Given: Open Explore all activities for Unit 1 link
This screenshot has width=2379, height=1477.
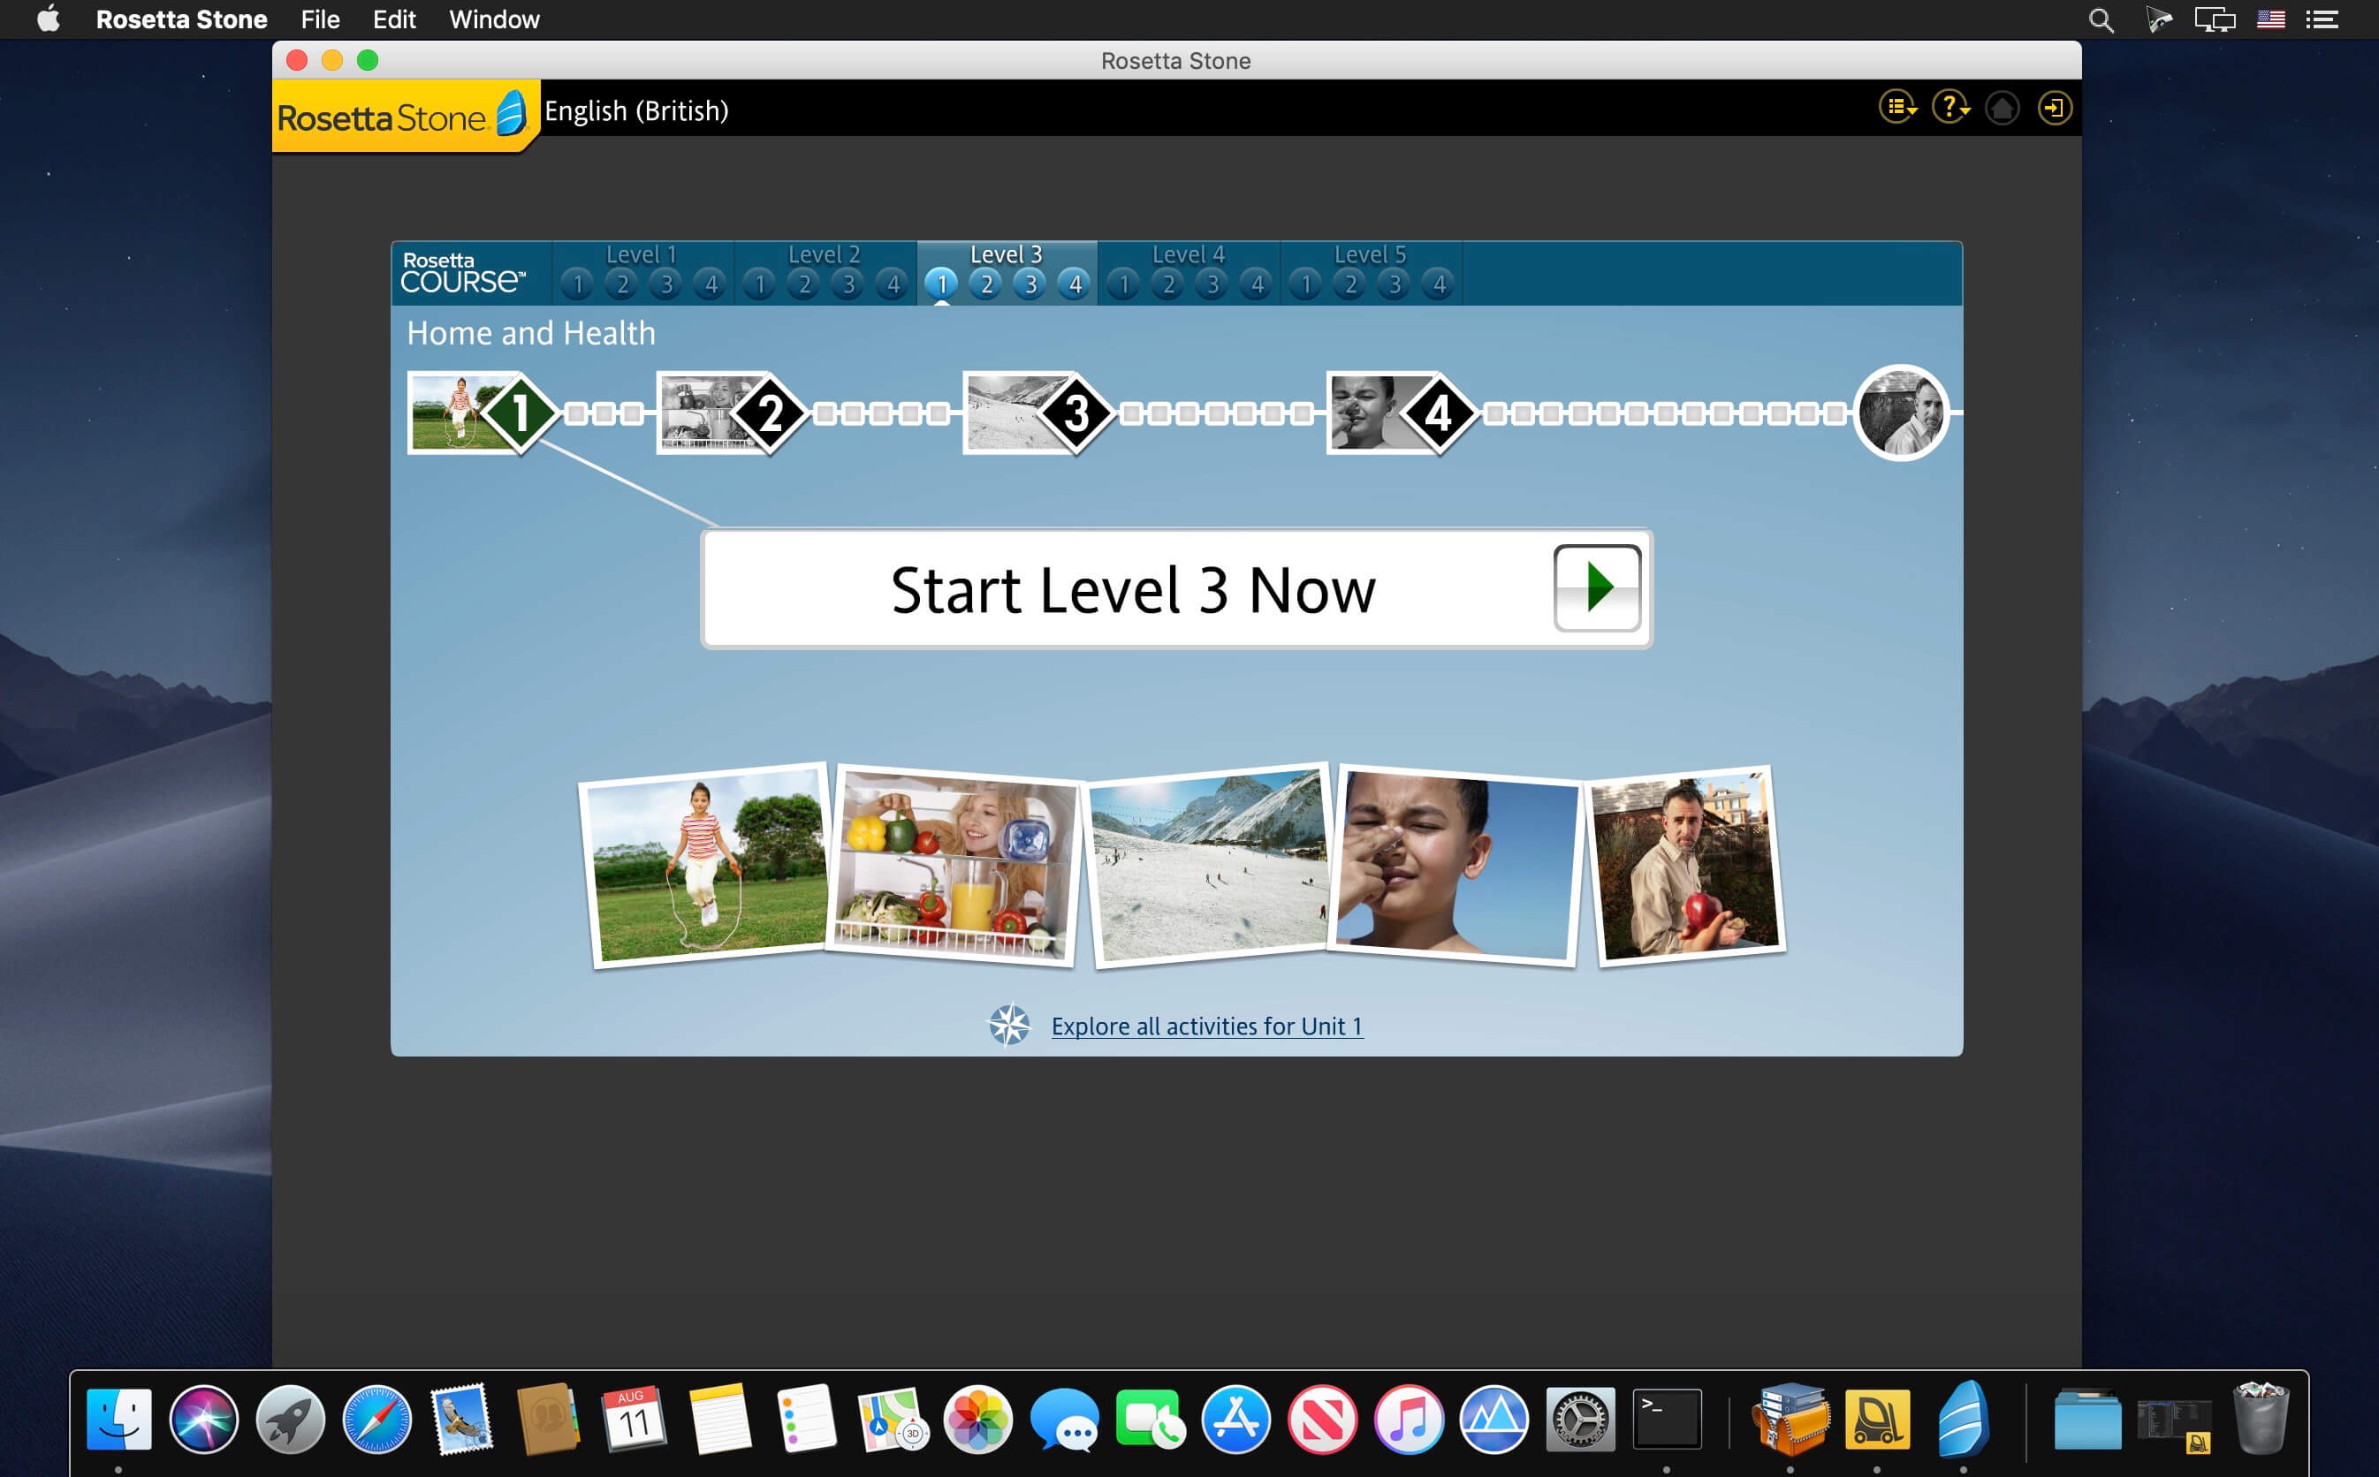Looking at the screenshot, I should tap(1206, 1026).
